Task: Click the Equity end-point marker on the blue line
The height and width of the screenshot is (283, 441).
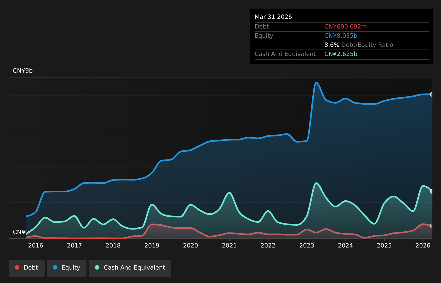Action: (x=432, y=94)
